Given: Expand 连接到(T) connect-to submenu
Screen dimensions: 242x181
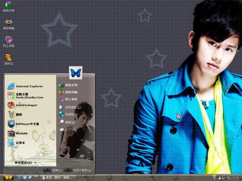Looking at the screenshot, I should pyautogui.click(x=68, y=114).
